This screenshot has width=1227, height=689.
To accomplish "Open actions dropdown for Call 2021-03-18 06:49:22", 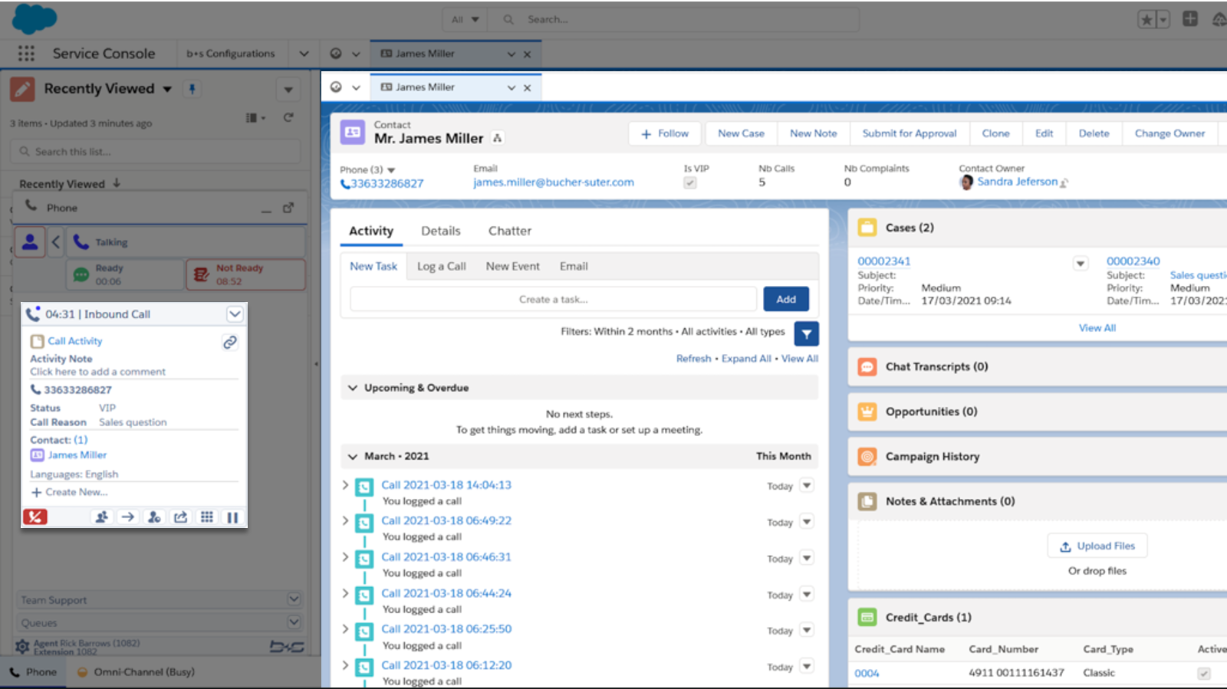I will 807,522.
